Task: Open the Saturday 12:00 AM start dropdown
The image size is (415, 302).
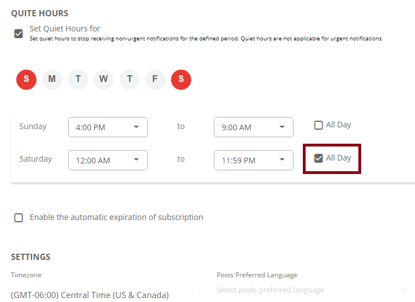Action: (108, 161)
